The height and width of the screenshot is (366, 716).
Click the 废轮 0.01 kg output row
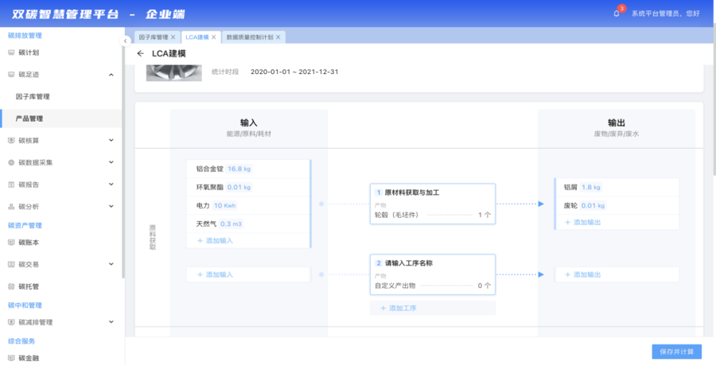[x=617, y=205]
